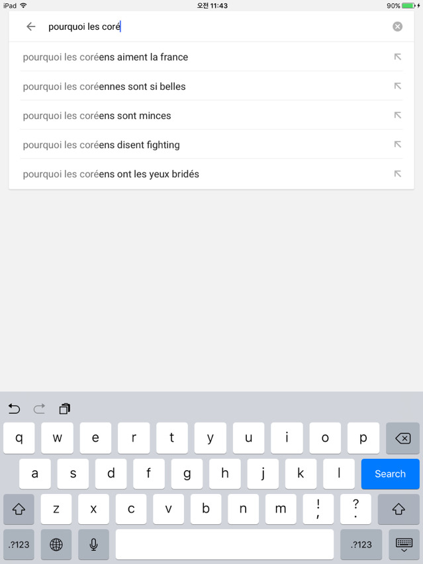Insert 'aiment la france' suggestion arrow icon
The height and width of the screenshot is (564, 423).
397,57
